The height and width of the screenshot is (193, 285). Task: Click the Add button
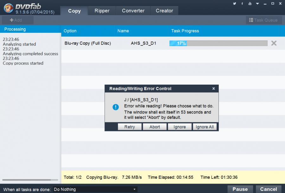click(18, 20)
